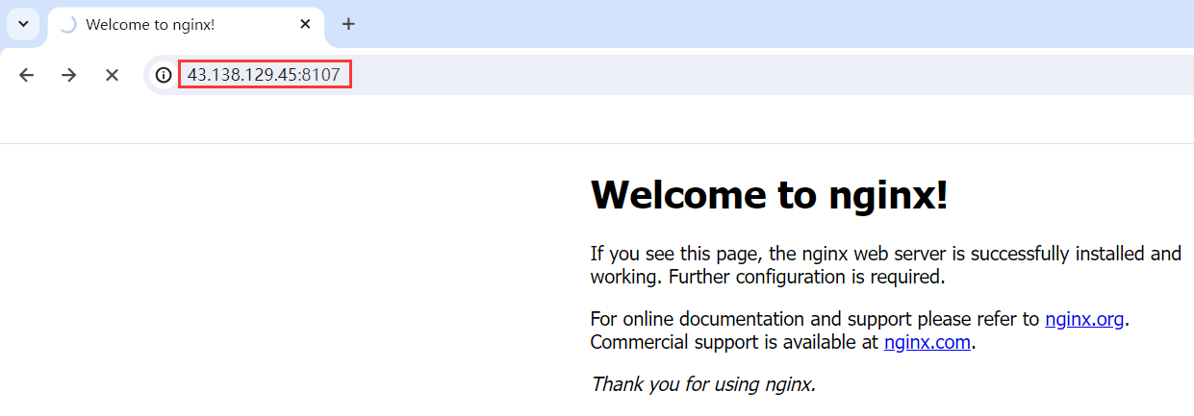Open the tab search dropdown arrow
This screenshot has height=416, width=1194.
coord(24,24)
